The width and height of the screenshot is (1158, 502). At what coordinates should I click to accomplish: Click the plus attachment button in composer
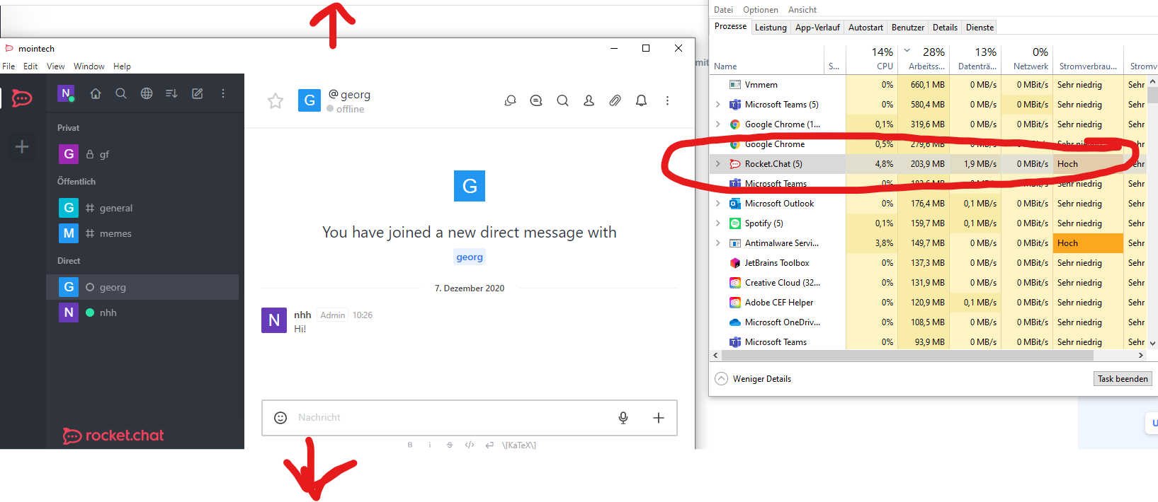659,418
